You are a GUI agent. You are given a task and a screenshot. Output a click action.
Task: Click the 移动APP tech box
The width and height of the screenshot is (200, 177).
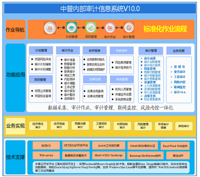click(x=178, y=156)
